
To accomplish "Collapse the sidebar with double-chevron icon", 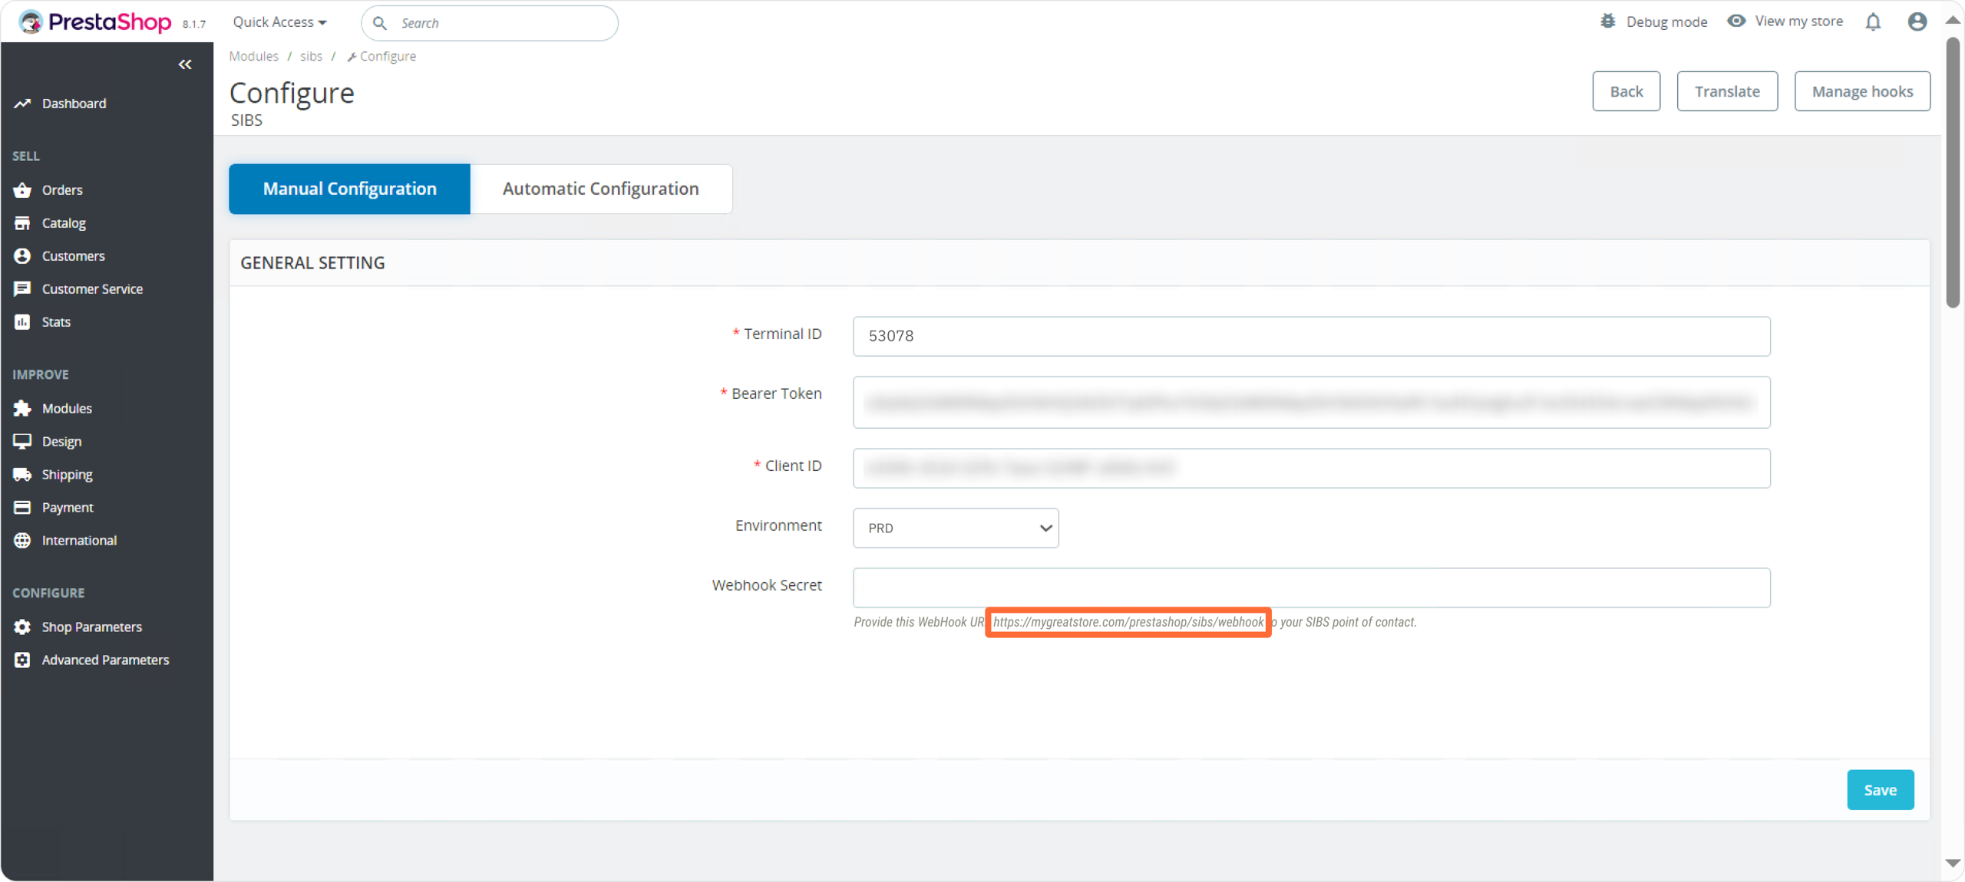I will (185, 64).
